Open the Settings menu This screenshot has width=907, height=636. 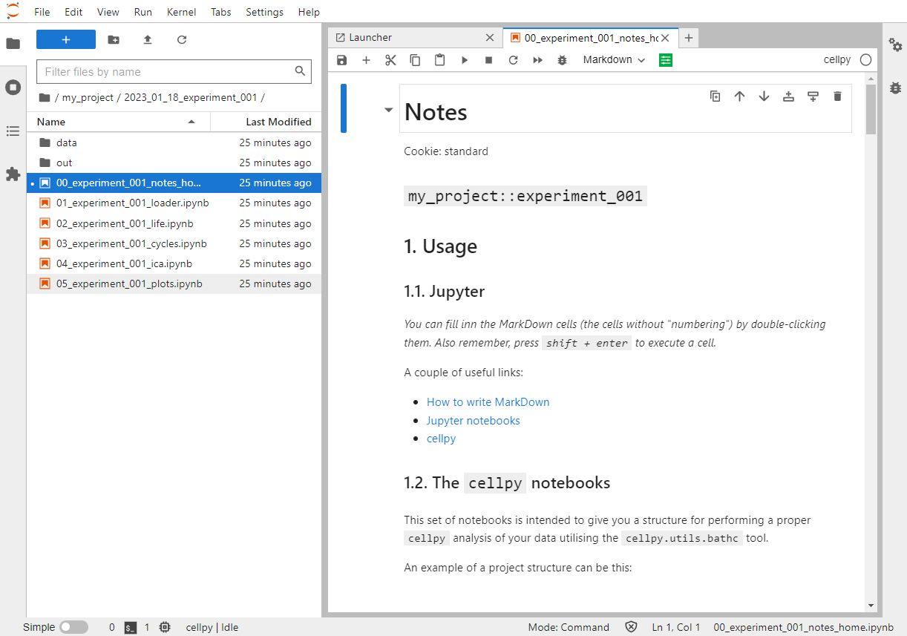pos(264,12)
